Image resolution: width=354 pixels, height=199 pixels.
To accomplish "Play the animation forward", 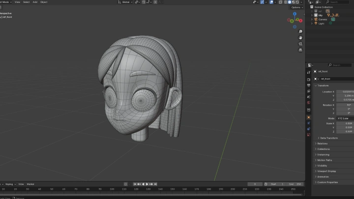I will 147,184.
